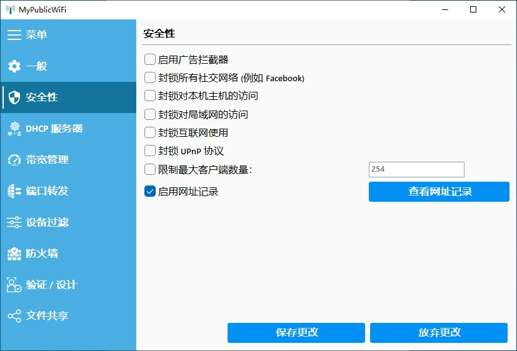Toggle 封锁 UPnP 协议 checkbox
Screen dimensions: 517x351
(x=150, y=151)
